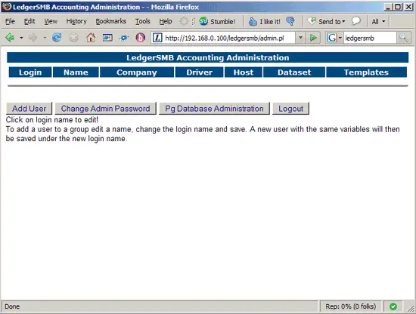Open the History menu
Screen dimensions: 416x314
(x=76, y=21)
